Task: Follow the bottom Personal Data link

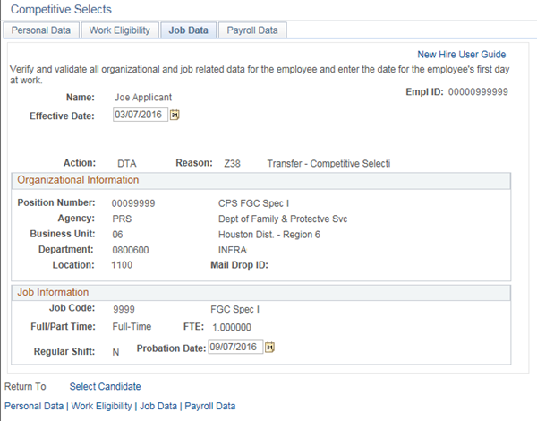Action: click(x=34, y=406)
